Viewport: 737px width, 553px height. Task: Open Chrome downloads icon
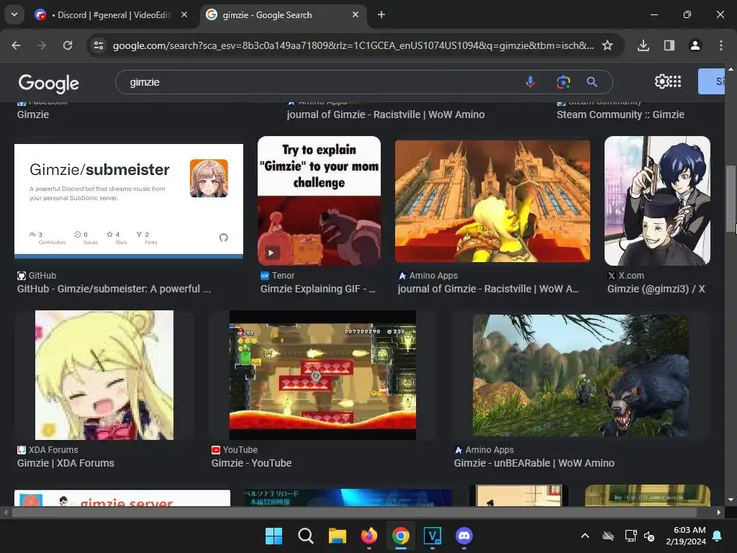pos(643,45)
